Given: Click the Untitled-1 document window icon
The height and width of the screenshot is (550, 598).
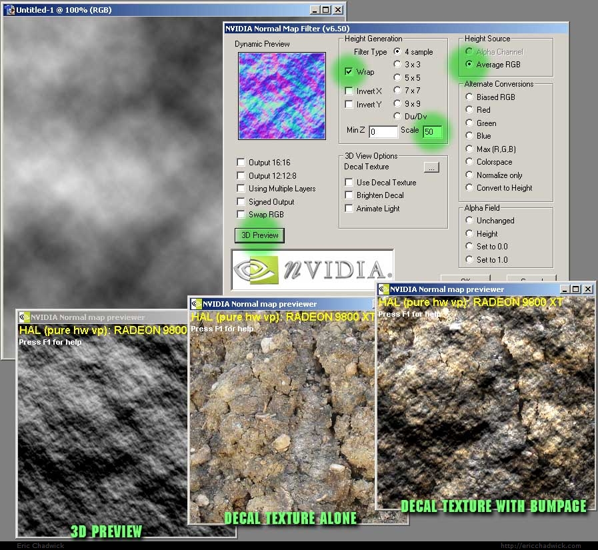Looking at the screenshot, I should pos(9,10).
